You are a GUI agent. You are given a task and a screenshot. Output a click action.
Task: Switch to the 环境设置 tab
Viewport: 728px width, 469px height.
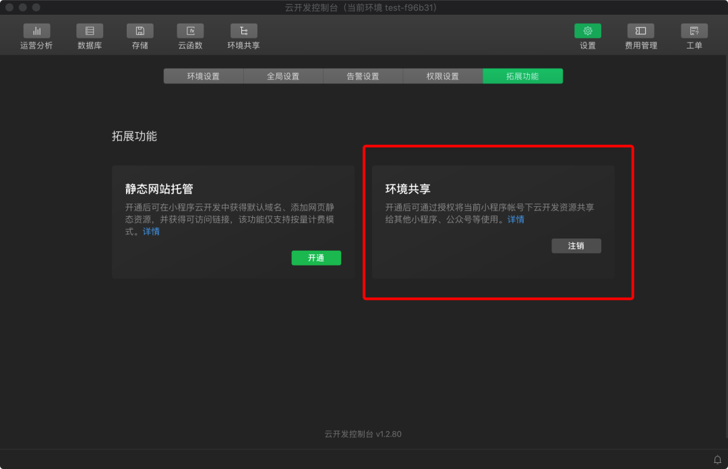coord(204,76)
